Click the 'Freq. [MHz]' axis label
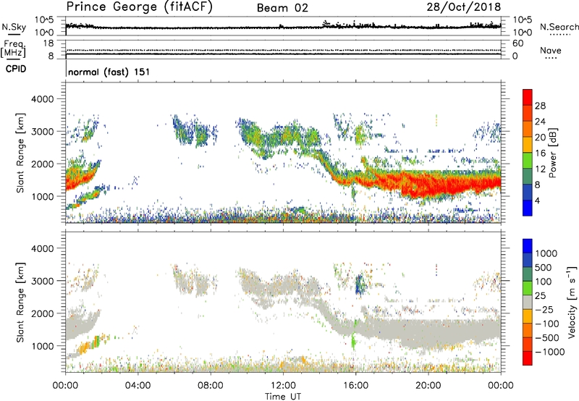579x401 pixels. click(14, 49)
